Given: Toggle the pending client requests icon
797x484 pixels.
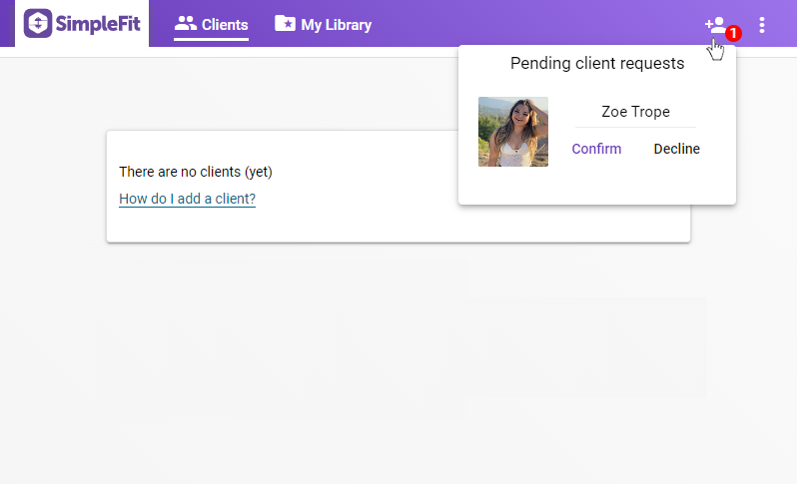Looking at the screenshot, I should tap(714, 25).
